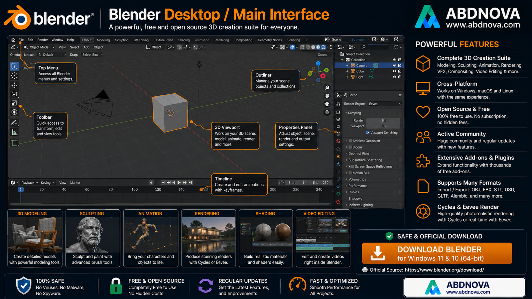Click the Marker menu in timeline
Image resolution: width=532 pixels, height=299 pixels.
pos(75,183)
